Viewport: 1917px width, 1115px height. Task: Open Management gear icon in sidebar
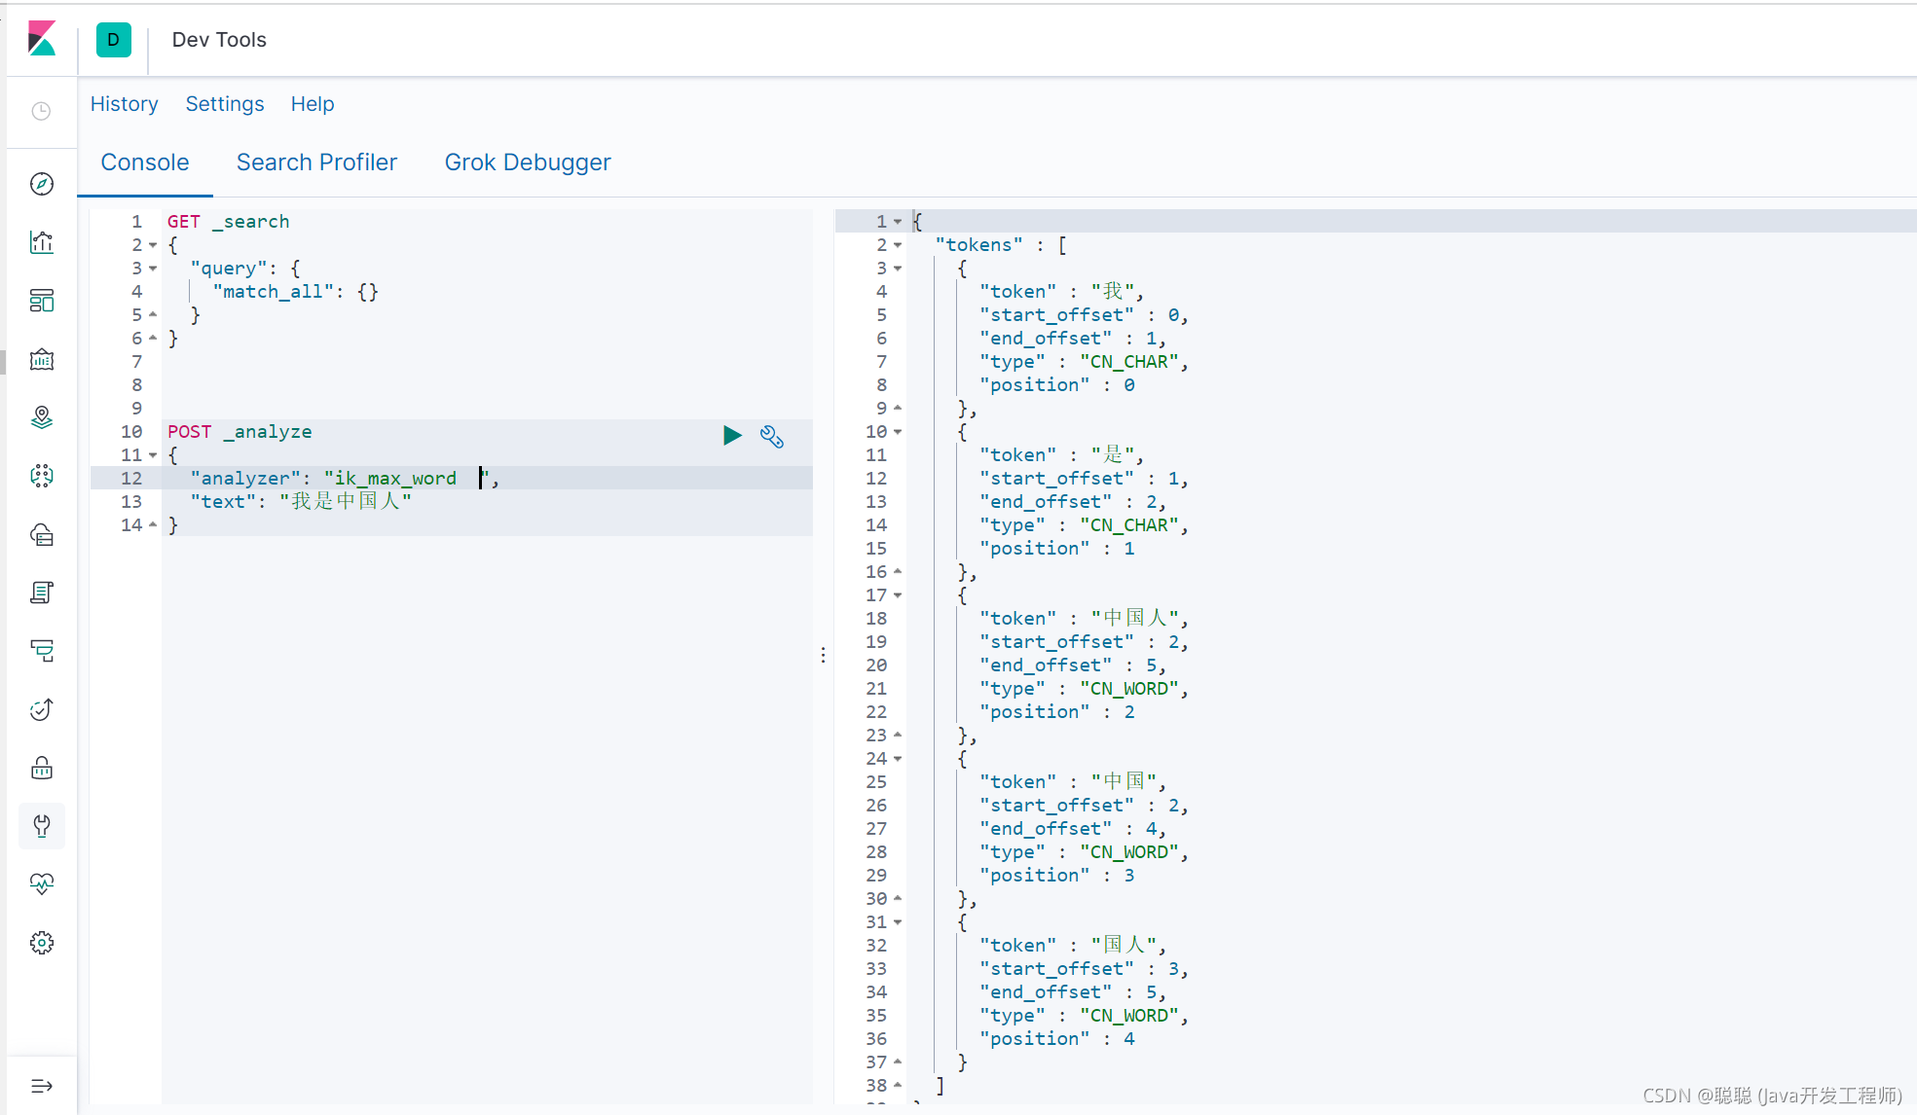point(42,943)
